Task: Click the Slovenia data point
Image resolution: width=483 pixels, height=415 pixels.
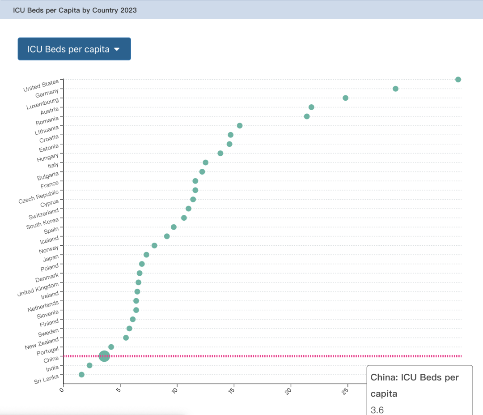Action: click(136, 310)
